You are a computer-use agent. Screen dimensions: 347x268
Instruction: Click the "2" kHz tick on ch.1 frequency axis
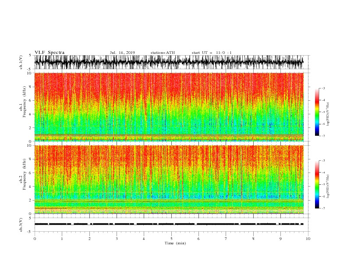30,128
